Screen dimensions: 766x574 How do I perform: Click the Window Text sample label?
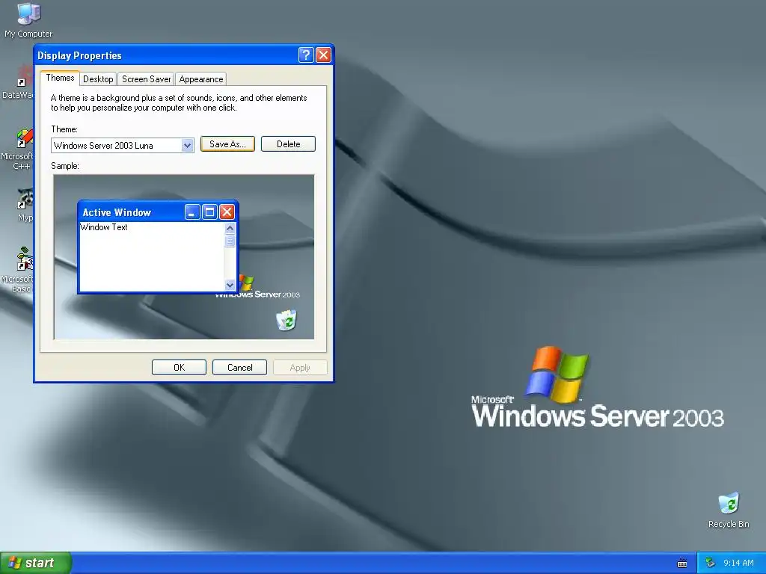click(x=103, y=227)
